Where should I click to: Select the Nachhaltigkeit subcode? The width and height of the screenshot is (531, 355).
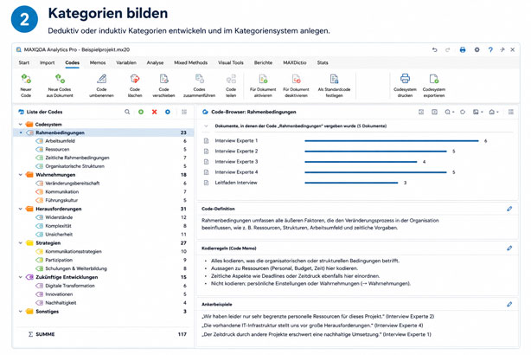pyautogui.click(x=61, y=303)
